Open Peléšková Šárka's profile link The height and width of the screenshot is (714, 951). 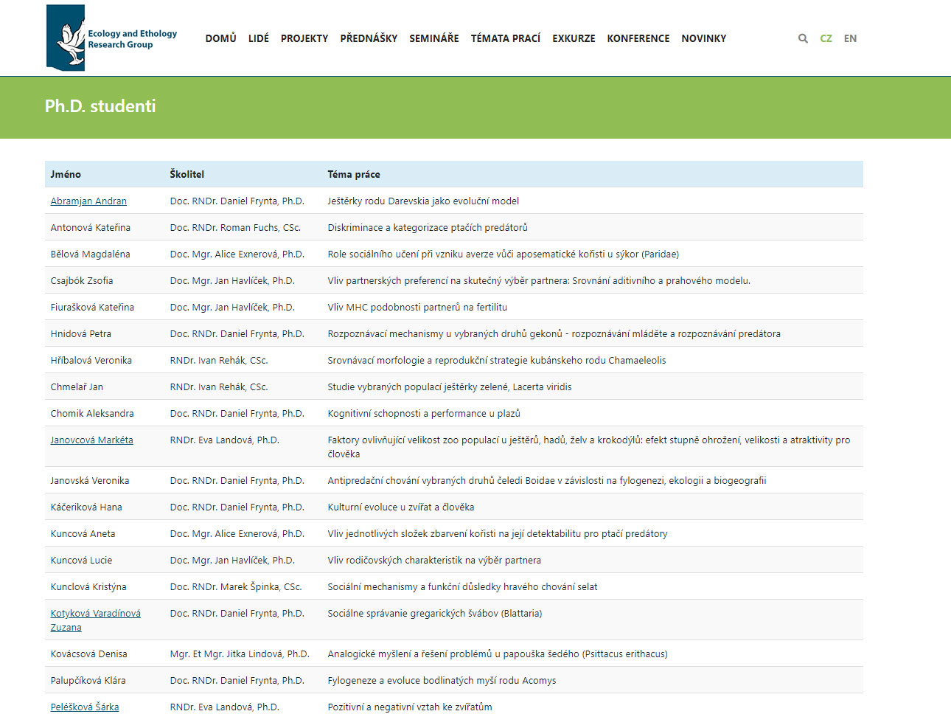(x=84, y=707)
